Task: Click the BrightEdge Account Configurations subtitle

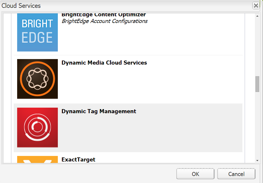Action: pyautogui.click(x=105, y=21)
